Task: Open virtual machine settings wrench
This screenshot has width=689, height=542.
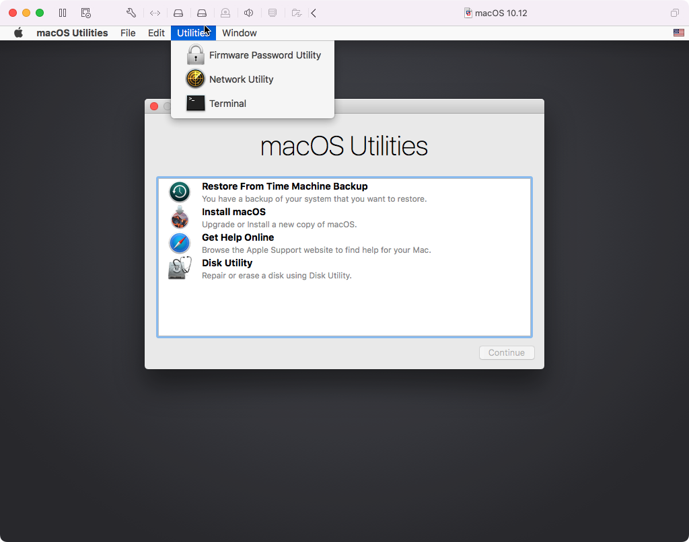Action: click(x=131, y=13)
